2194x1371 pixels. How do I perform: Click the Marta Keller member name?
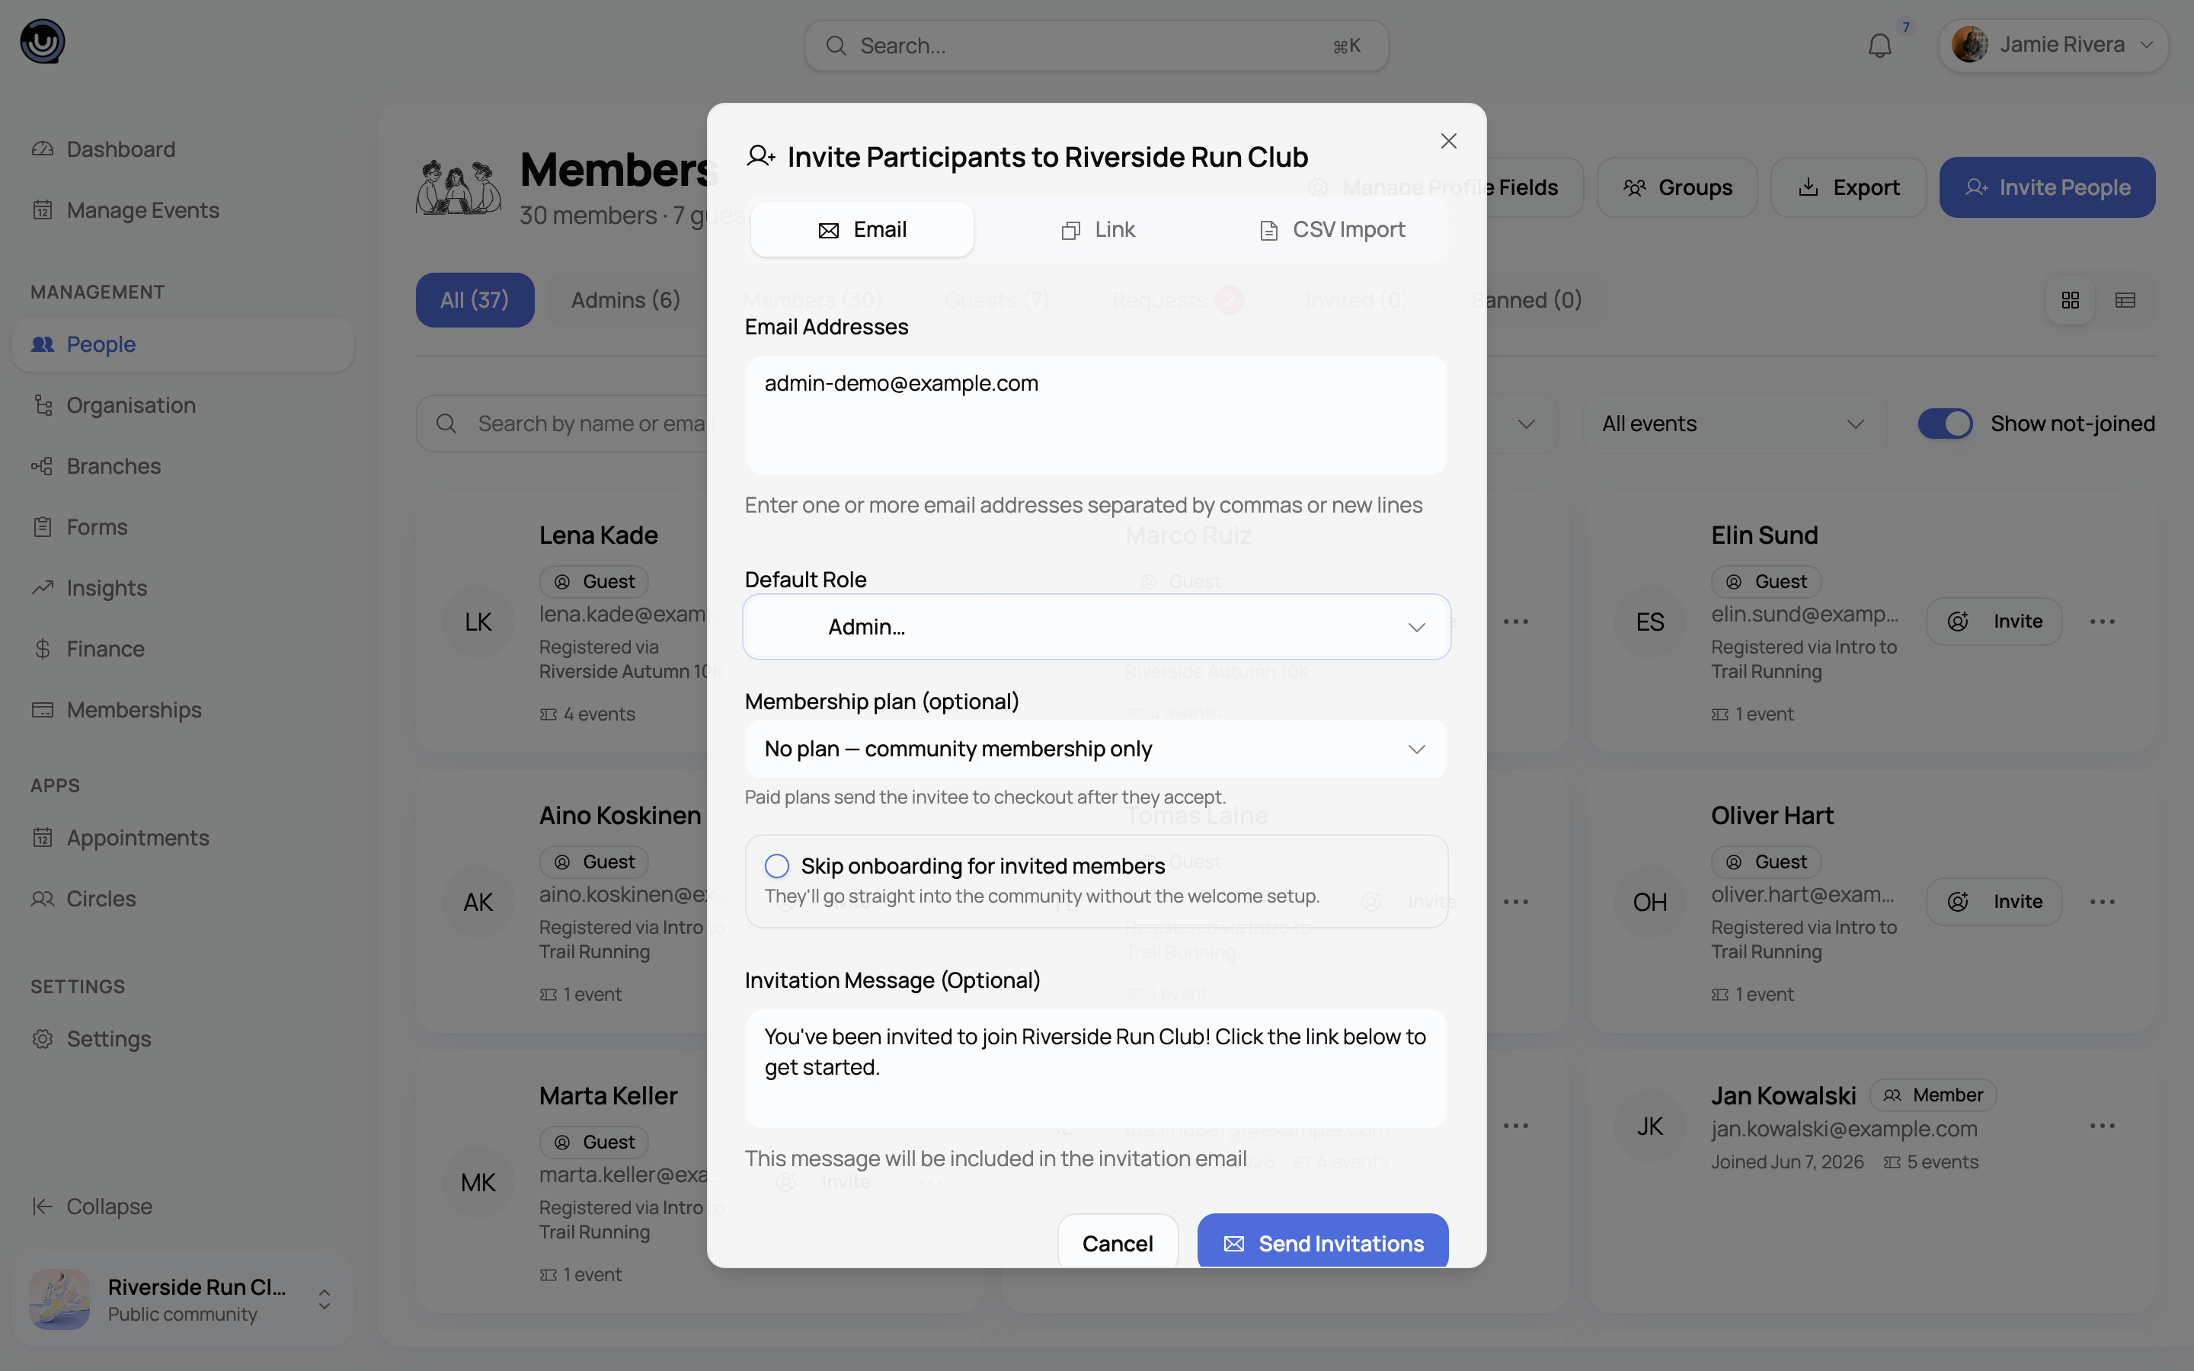(609, 1095)
